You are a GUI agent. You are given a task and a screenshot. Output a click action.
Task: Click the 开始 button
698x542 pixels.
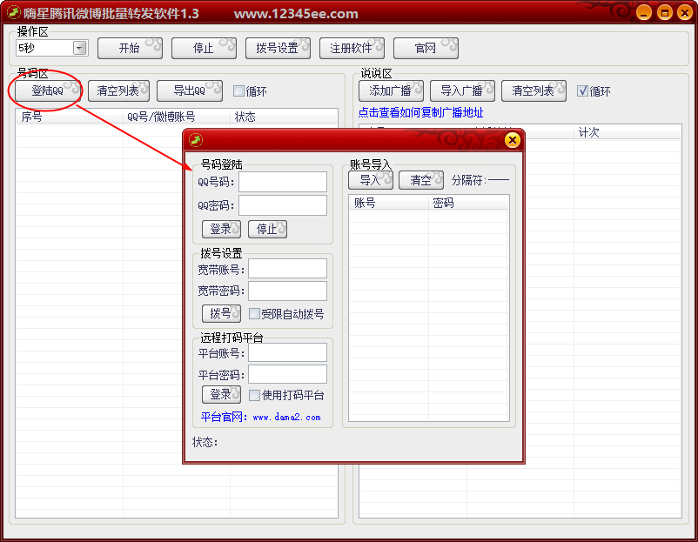click(130, 48)
